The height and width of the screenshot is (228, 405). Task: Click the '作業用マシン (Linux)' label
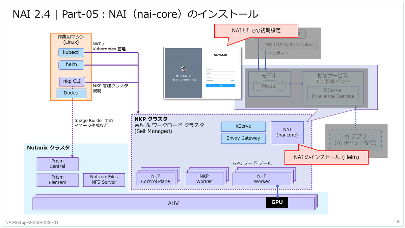71,39
